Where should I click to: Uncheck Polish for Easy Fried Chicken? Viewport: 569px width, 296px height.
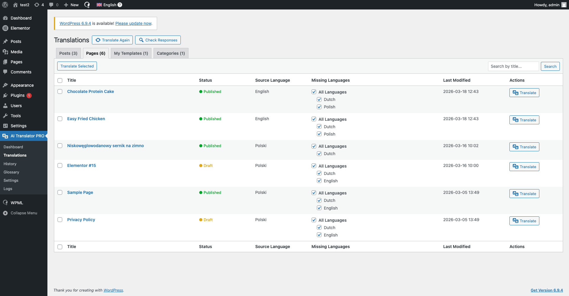pyautogui.click(x=319, y=134)
